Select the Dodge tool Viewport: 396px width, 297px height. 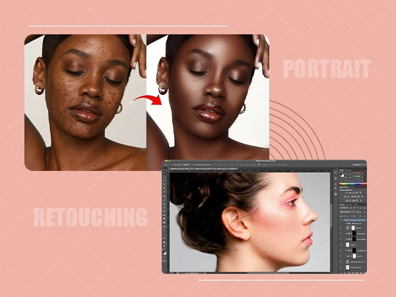pos(164,222)
